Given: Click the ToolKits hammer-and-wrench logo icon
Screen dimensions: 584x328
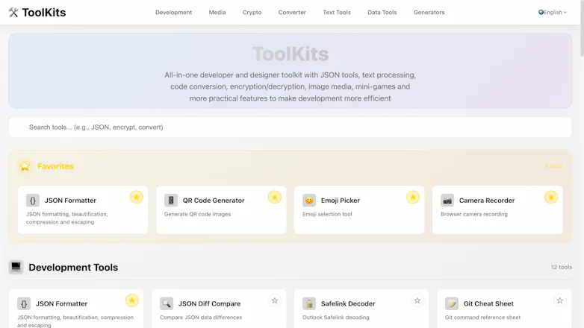Looking at the screenshot, I should tap(13, 12).
